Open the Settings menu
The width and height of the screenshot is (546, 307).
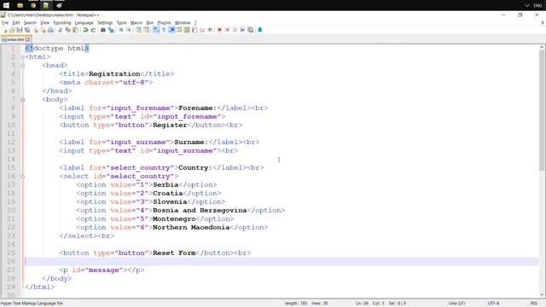(x=105, y=23)
